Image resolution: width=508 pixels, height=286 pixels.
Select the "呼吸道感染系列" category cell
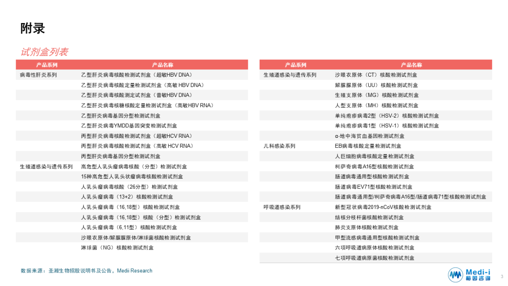[282, 207]
